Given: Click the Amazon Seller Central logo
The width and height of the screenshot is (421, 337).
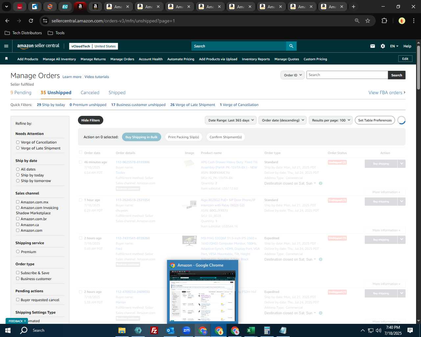Looking at the screenshot, I should (38, 46).
